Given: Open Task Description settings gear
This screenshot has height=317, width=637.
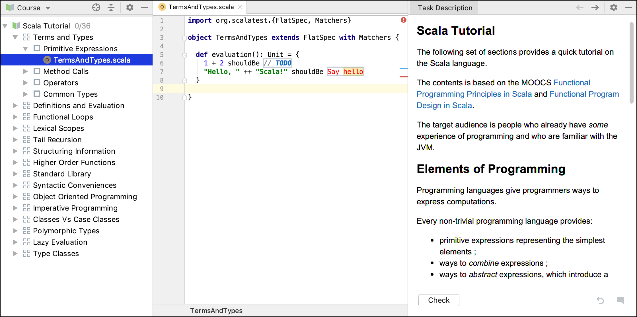Looking at the screenshot, I should (614, 8).
